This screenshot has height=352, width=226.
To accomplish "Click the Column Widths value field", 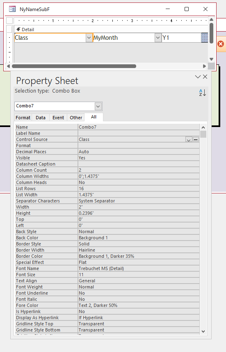I will [x=139, y=176].
